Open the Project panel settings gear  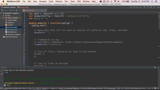[x=17, y=10]
